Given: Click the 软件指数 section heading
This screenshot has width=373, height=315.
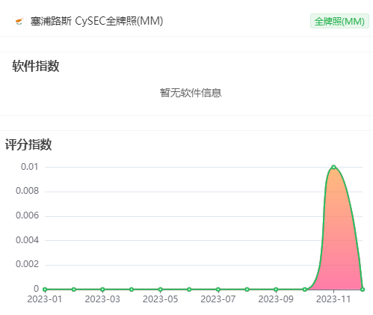Looking at the screenshot, I should click(36, 66).
